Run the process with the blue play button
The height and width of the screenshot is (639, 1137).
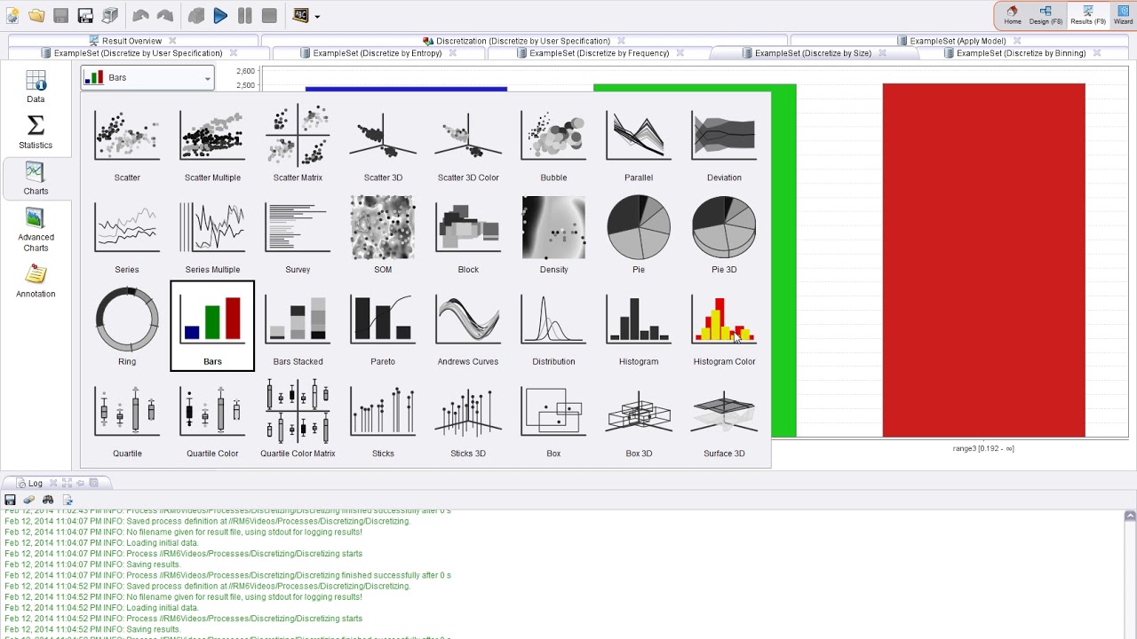pos(220,15)
